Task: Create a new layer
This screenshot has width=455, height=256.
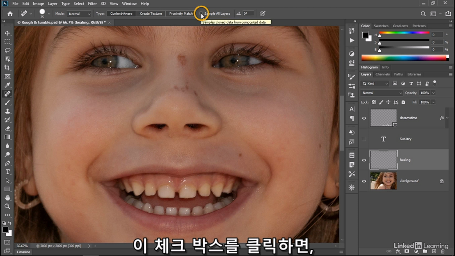Action: 434,251
